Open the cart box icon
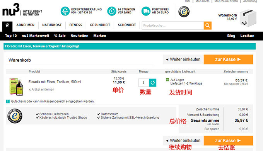 click(x=248, y=18)
